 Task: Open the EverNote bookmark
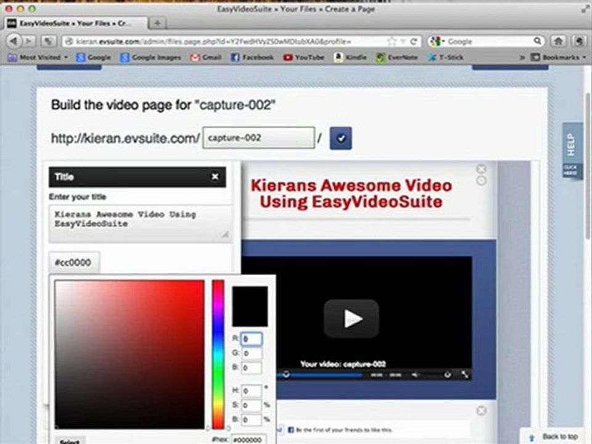pos(397,57)
